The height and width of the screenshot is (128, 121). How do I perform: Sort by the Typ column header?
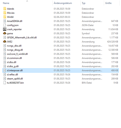(x=84, y=3)
